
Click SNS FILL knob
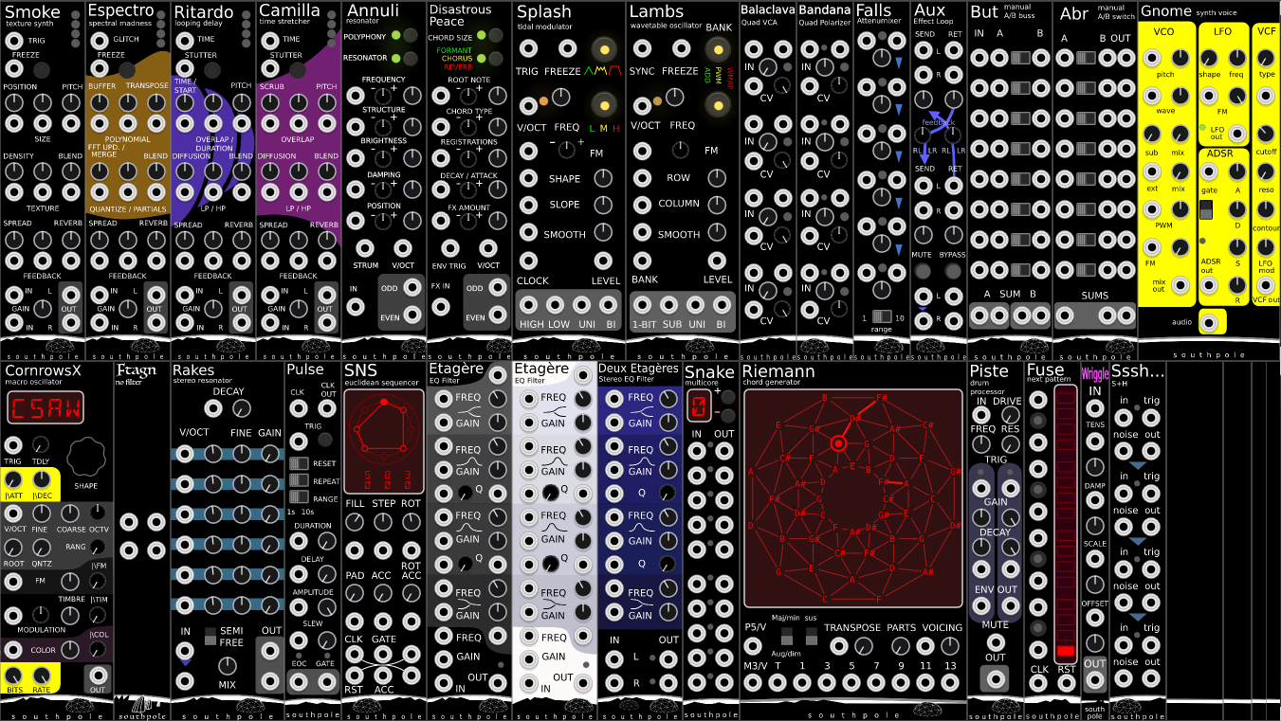356,521
